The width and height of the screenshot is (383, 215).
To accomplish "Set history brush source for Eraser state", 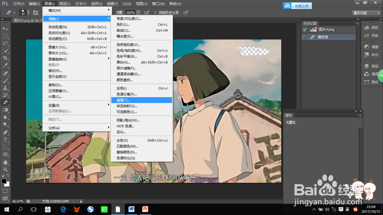I will coord(304,37).
